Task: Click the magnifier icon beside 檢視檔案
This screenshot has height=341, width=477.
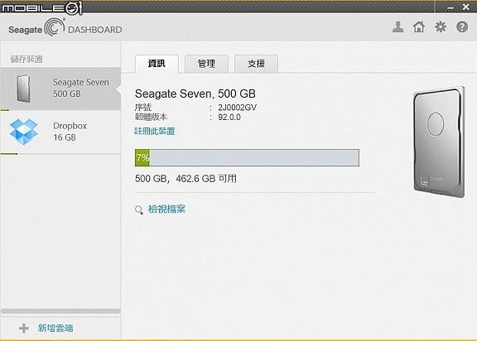Action: [x=139, y=210]
